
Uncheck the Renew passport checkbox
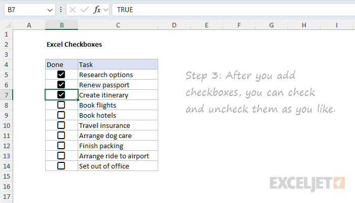[61, 85]
